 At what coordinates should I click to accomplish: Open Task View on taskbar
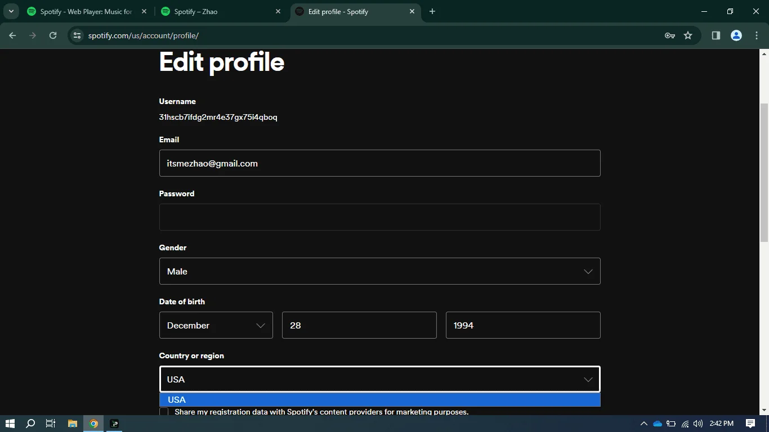click(50, 424)
